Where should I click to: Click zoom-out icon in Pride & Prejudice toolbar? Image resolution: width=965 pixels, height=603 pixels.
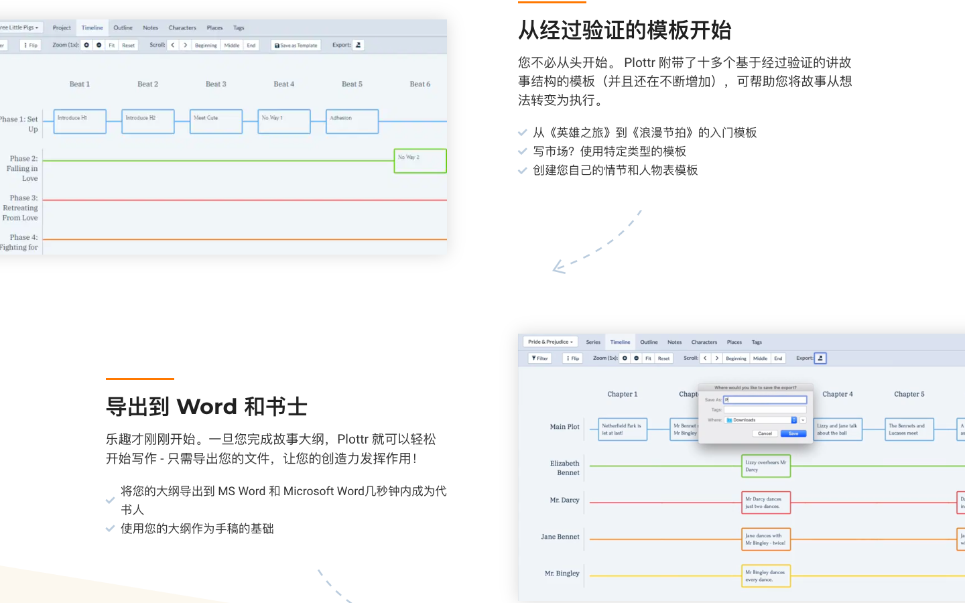pyautogui.click(x=637, y=358)
